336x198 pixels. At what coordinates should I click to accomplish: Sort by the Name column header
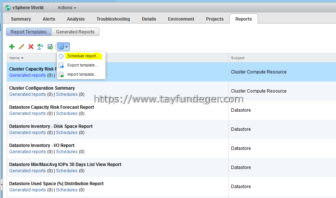[x=16, y=58]
